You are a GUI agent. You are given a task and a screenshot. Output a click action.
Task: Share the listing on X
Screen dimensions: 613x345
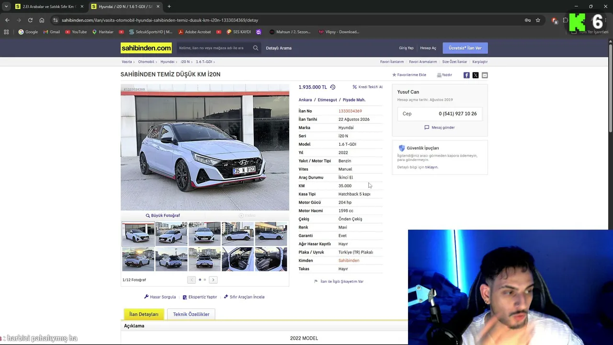coord(476,75)
